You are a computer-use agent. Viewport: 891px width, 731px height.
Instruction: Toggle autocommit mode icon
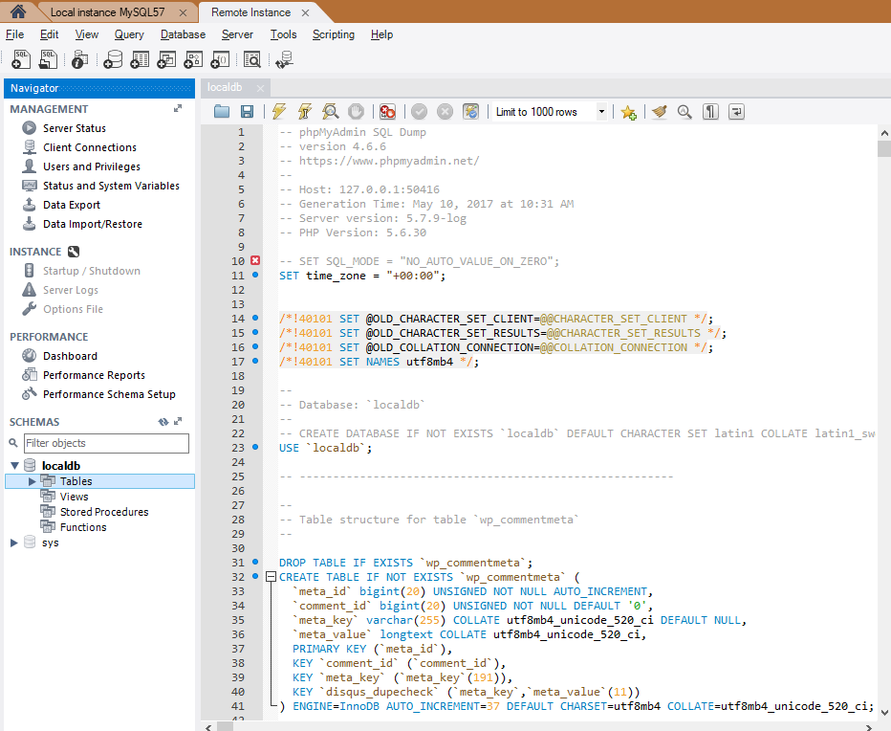point(471,112)
